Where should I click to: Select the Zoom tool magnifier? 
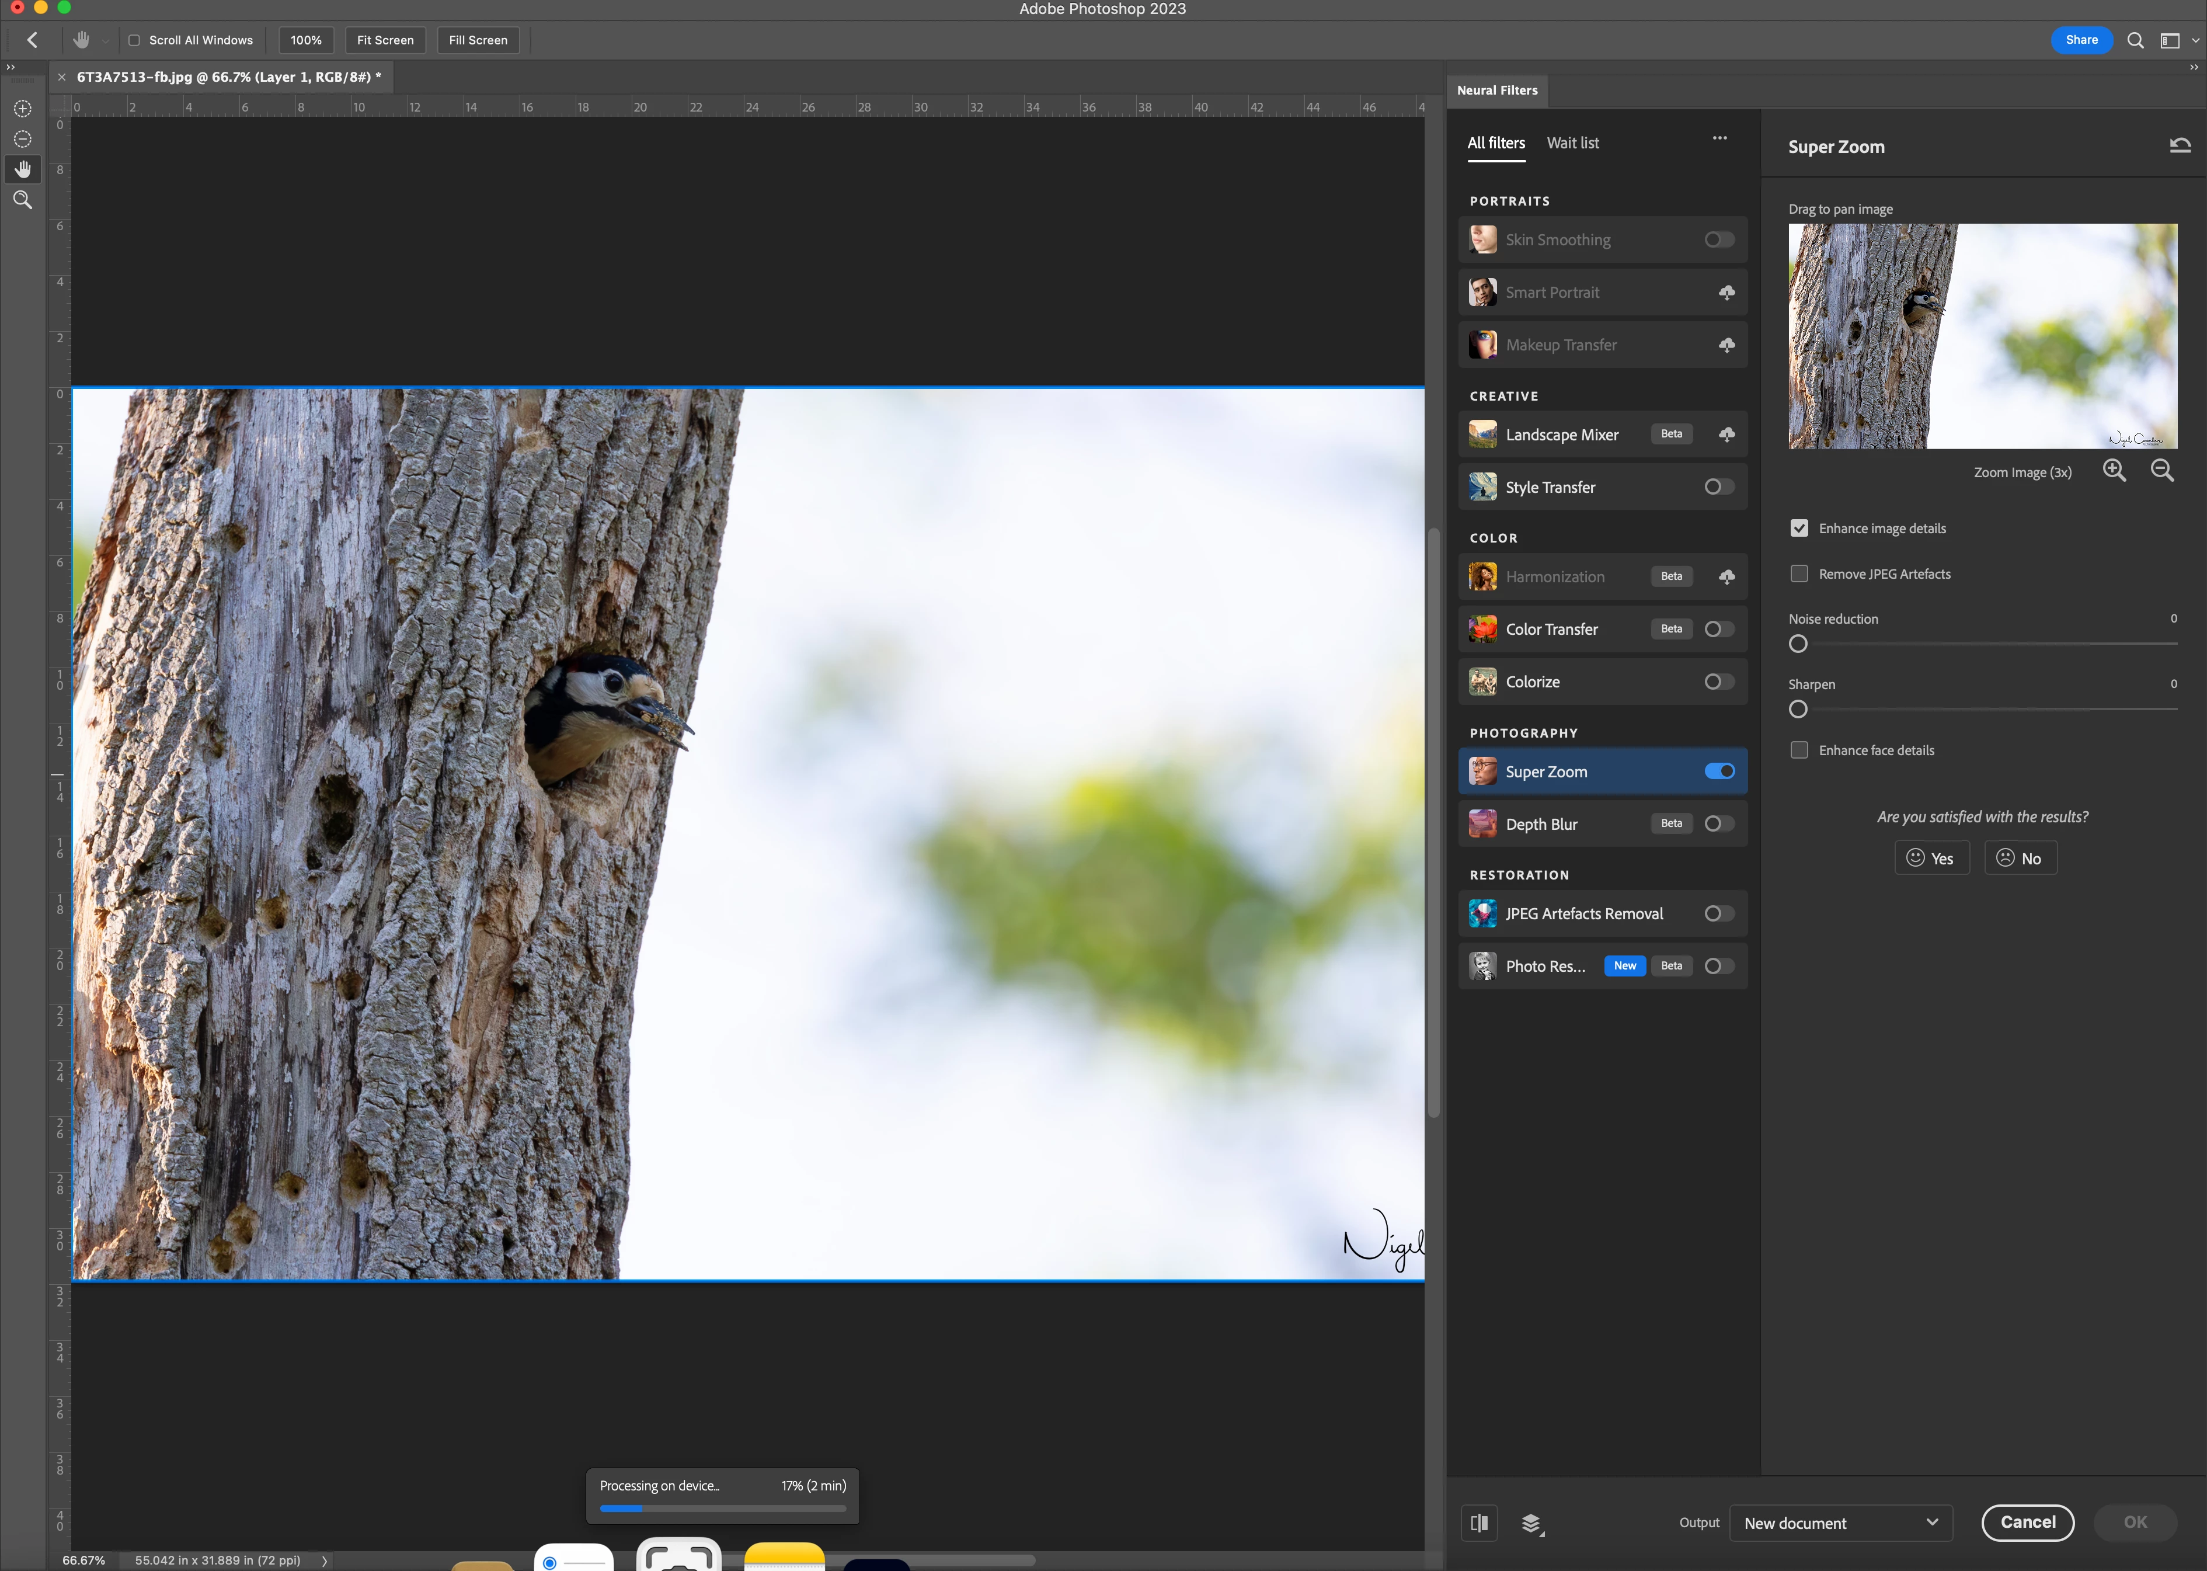[x=22, y=200]
